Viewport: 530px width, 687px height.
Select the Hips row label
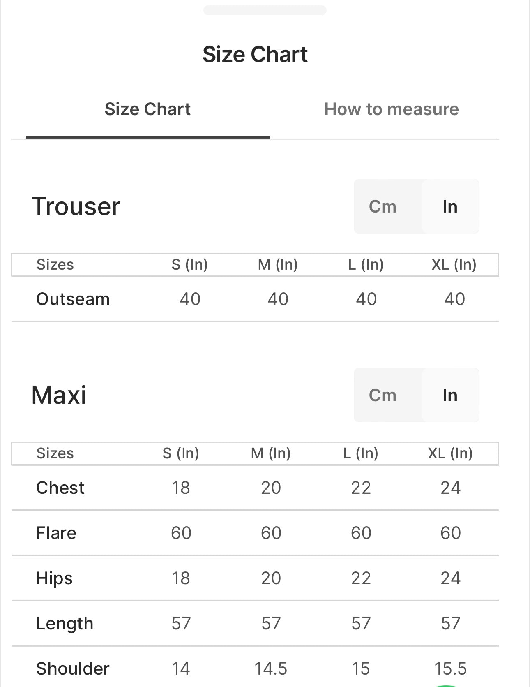[54, 578]
